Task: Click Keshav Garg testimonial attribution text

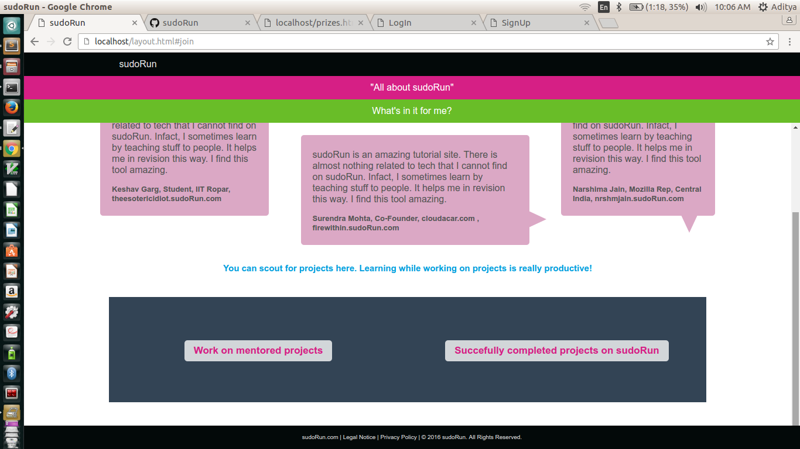Action: [171, 194]
